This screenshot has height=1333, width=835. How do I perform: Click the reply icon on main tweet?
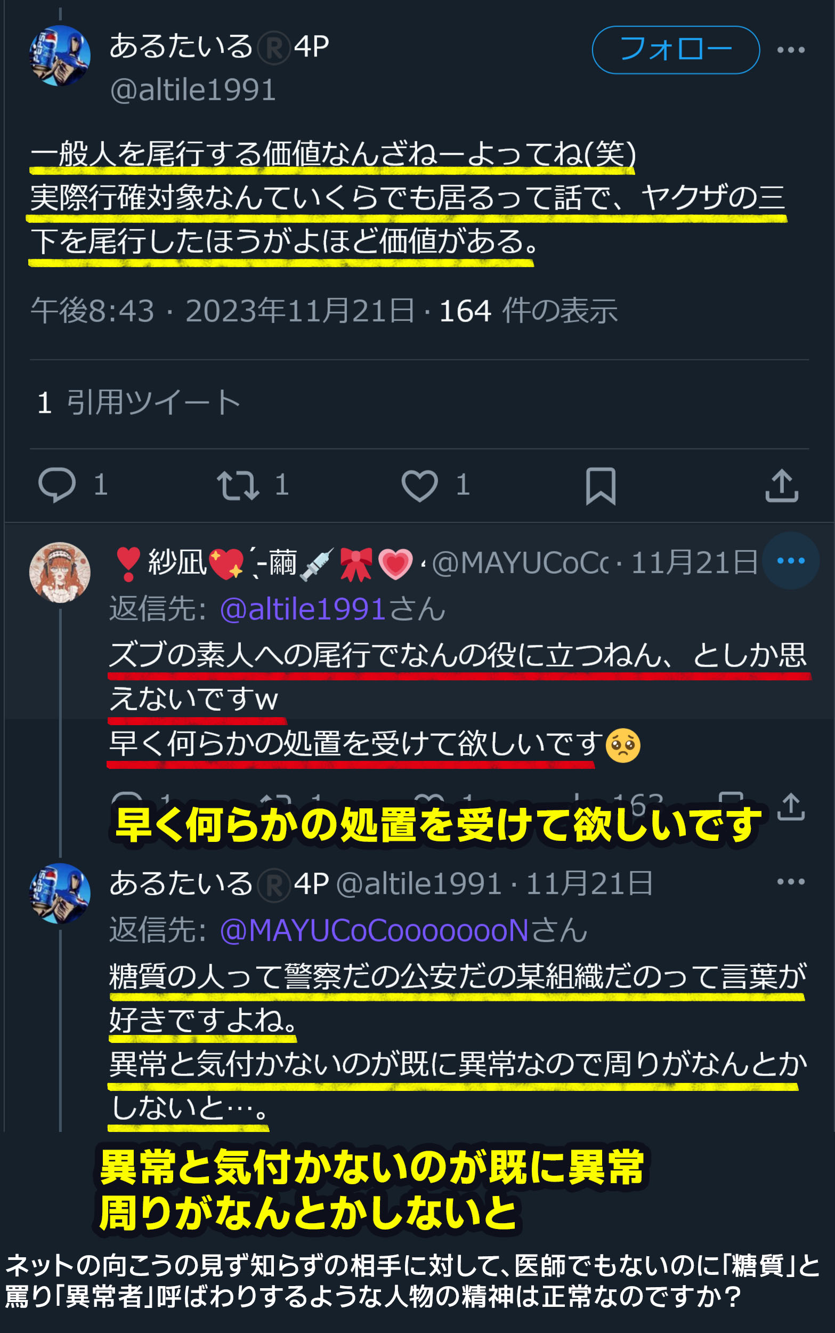[x=57, y=485]
